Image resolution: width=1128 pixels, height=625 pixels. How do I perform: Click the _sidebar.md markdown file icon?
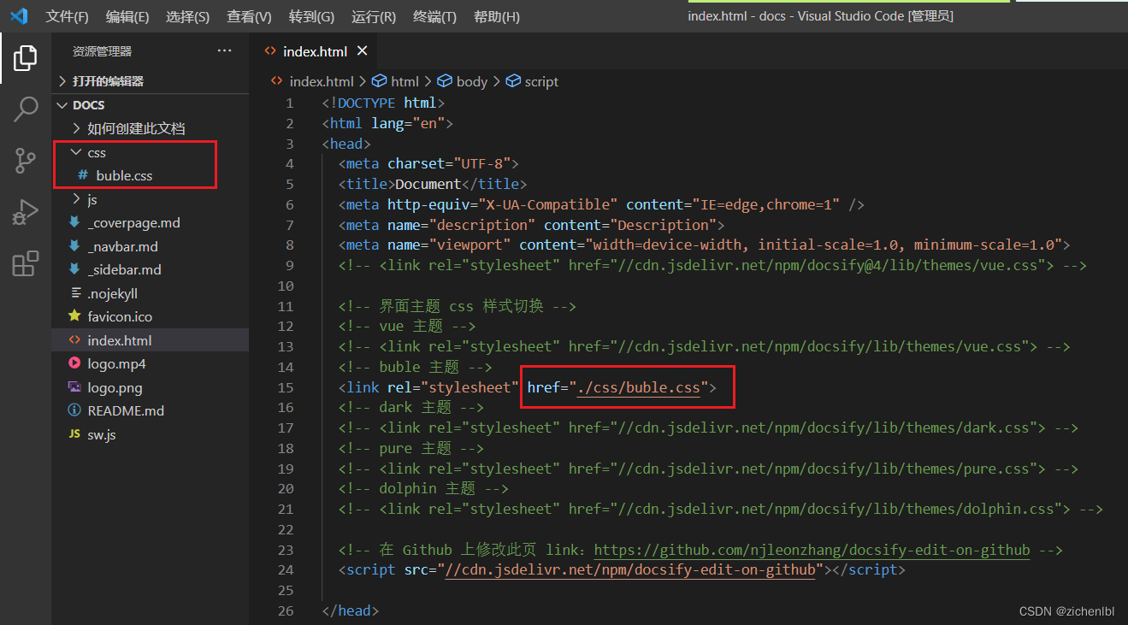click(74, 269)
